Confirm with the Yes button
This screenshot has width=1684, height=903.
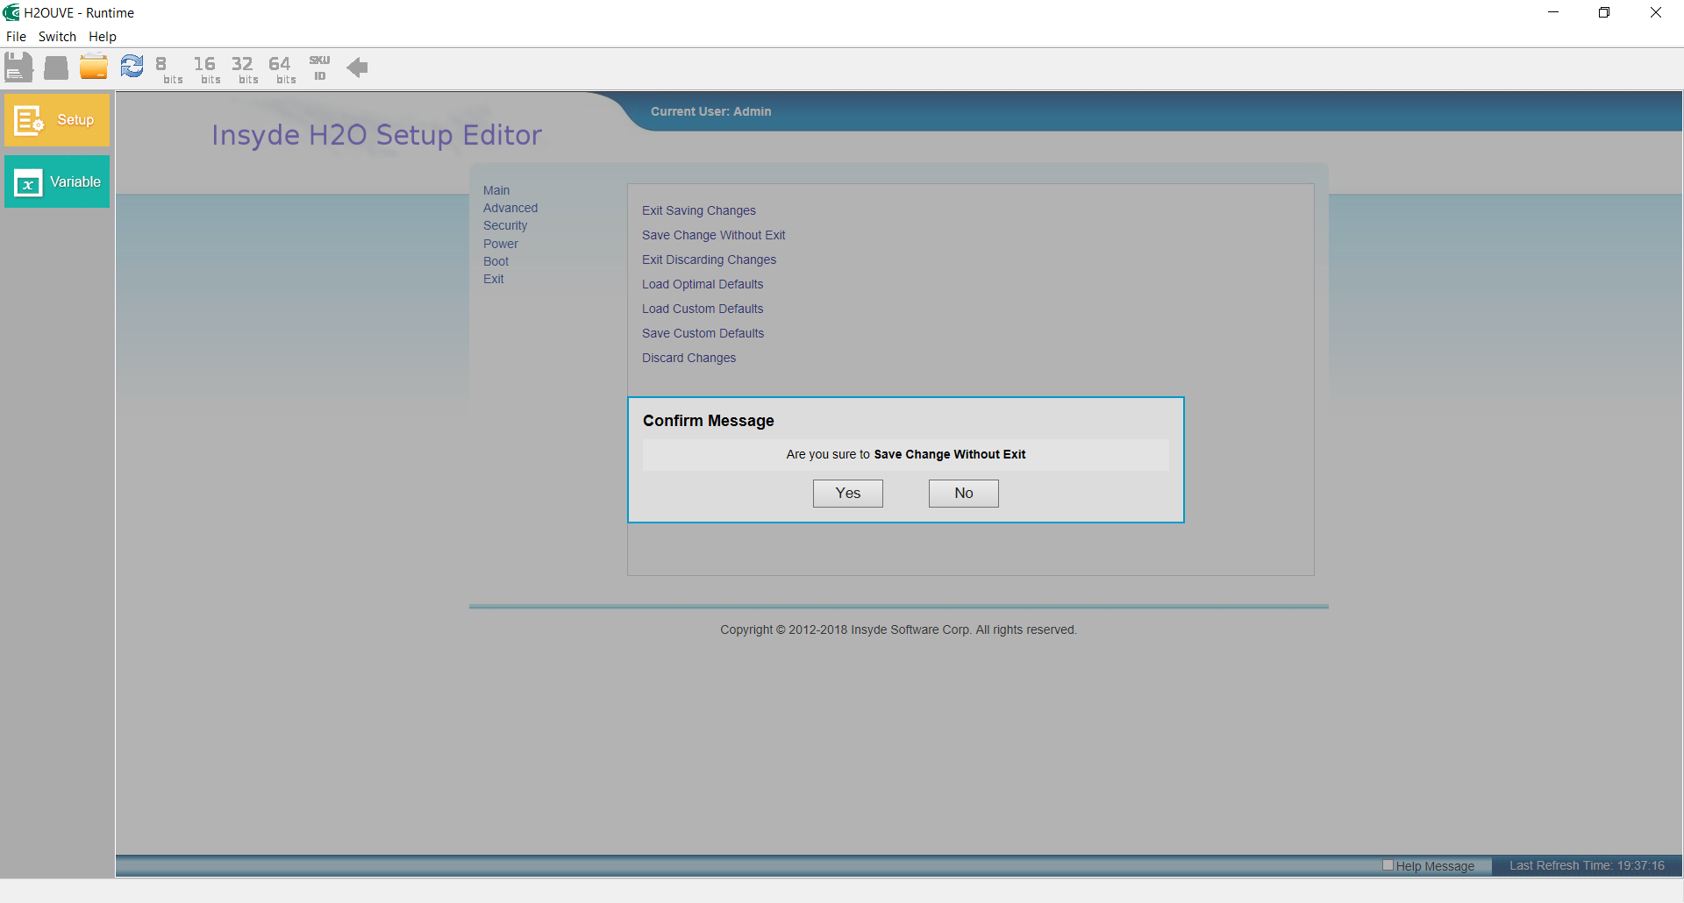click(848, 494)
